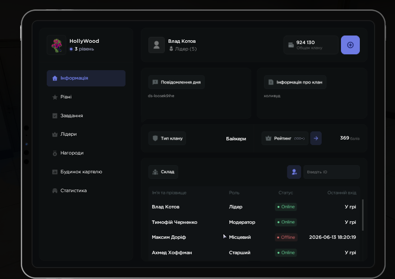Click the ds-loosek9ihe message text
Image resolution: width=395 pixels, height=279 pixels.
161,96
